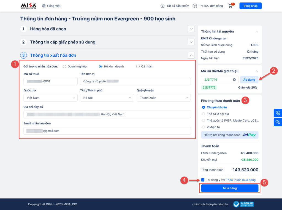Click the MISA logo
The image size is (282, 210).
coord(28,6)
